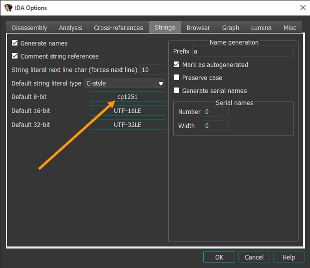Close the IDA Options dialog
The image size is (310, 268).
(x=303, y=7)
